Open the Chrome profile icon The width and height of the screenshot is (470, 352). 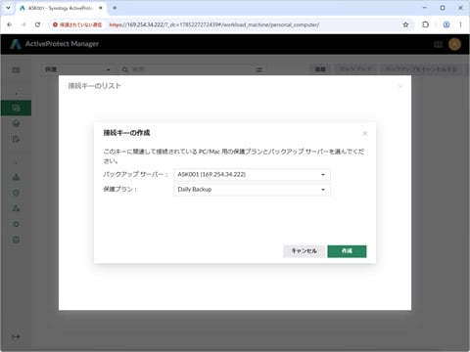point(446,24)
